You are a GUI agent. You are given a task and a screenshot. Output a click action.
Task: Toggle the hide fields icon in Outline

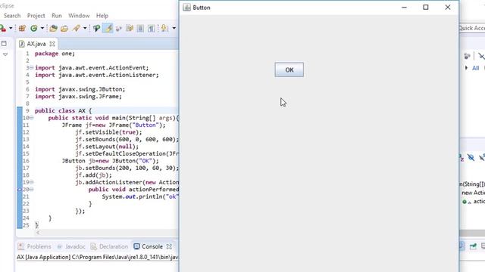[x=471, y=158]
